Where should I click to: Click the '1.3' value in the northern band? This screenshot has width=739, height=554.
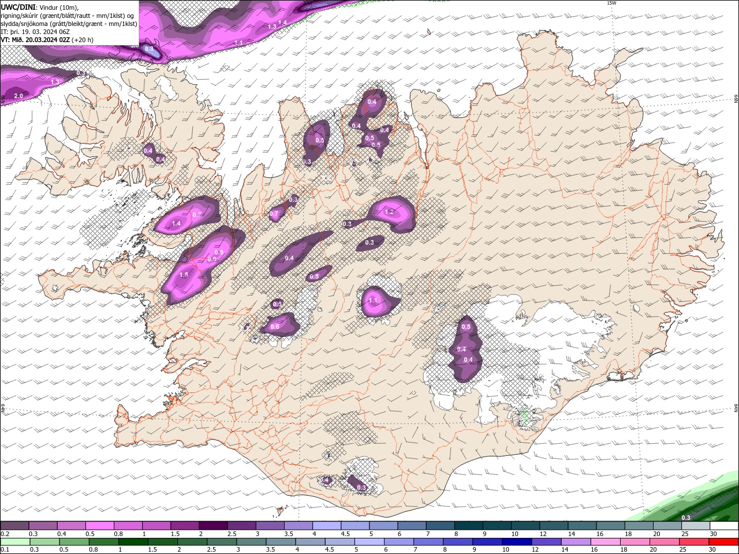[x=272, y=27]
